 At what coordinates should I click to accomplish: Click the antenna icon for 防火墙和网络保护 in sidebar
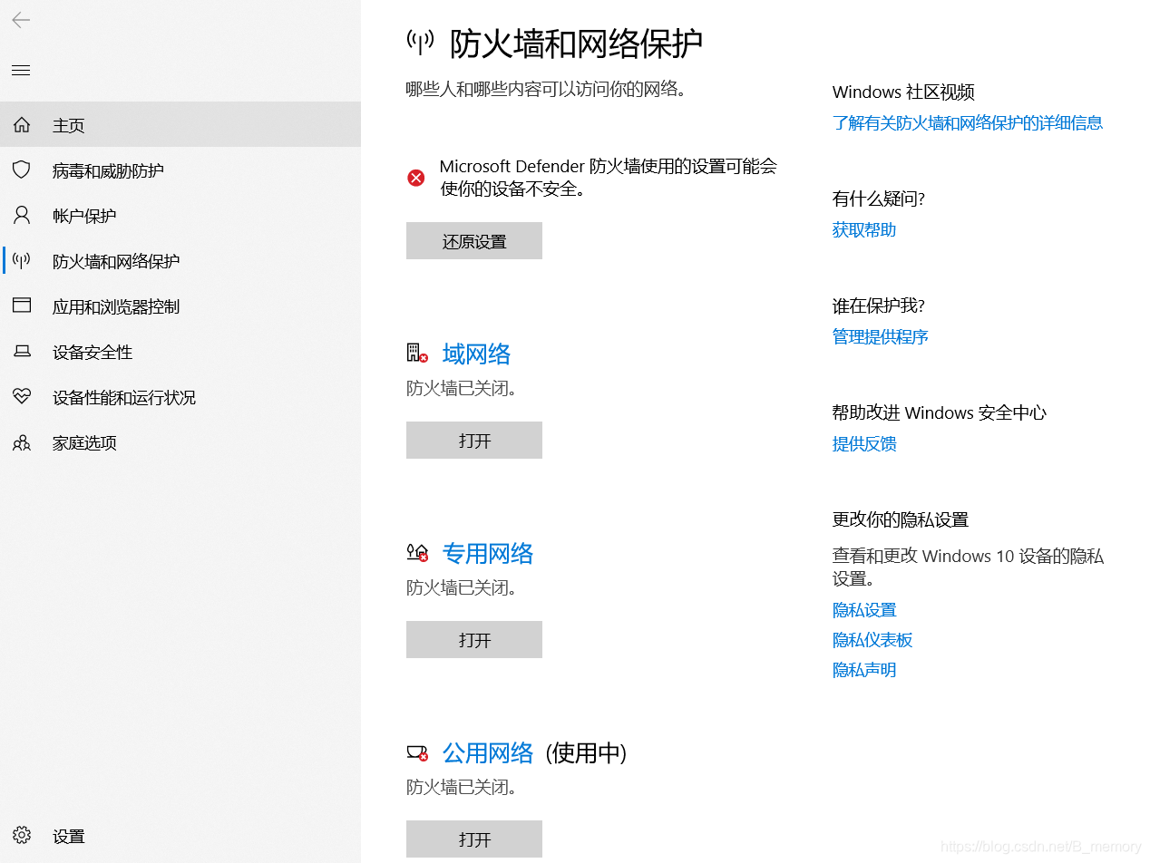(22, 260)
